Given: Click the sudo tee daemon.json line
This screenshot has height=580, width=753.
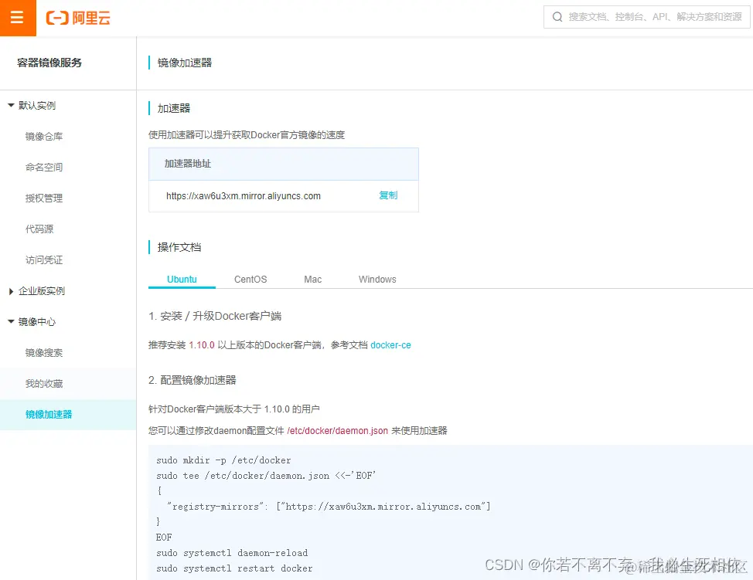Looking at the screenshot, I should pyautogui.click(x=266, y=476).
